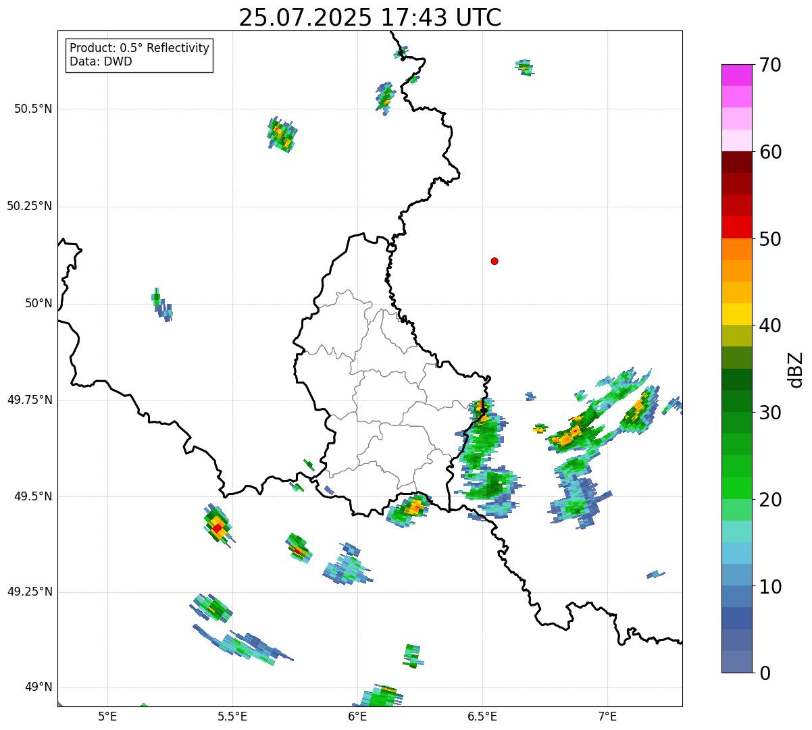Click the bright green colorbar segment above 20
812x730 pixels.
pos(736,488)
